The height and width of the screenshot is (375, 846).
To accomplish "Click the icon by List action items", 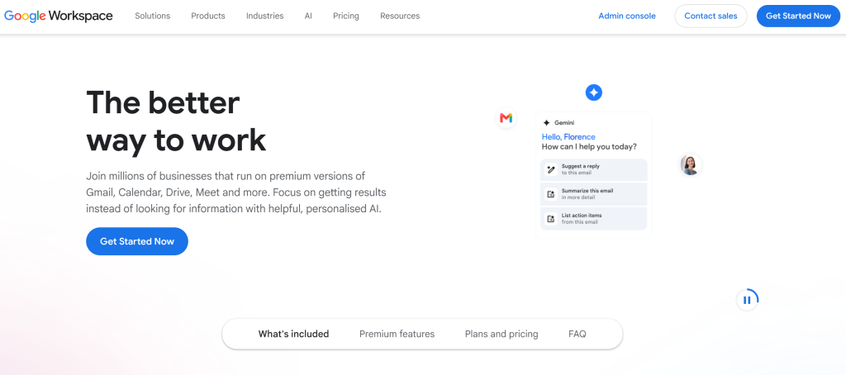I will pyautogui.click(x=550, y=219).
